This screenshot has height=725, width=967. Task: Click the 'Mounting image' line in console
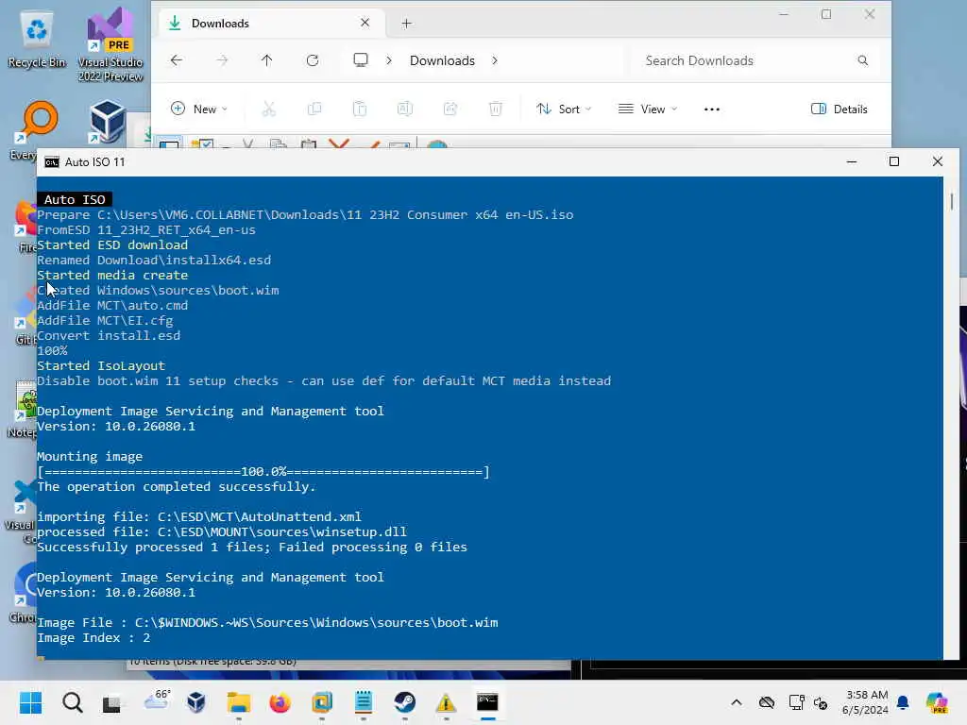90,457
